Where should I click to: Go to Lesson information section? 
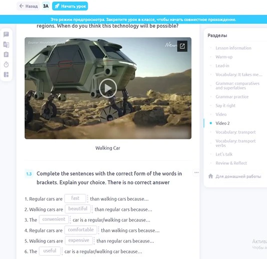point(233,48)
